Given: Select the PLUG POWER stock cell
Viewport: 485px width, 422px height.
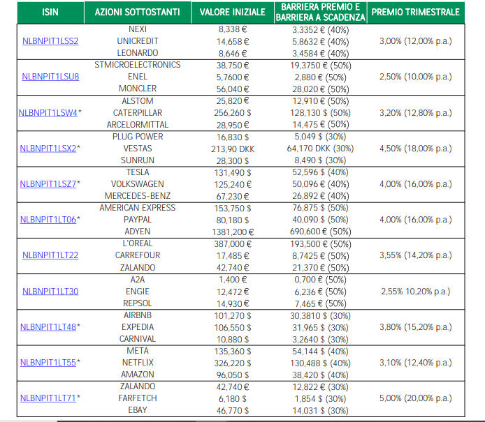Looking at the screenshot, I should [138, 137].
